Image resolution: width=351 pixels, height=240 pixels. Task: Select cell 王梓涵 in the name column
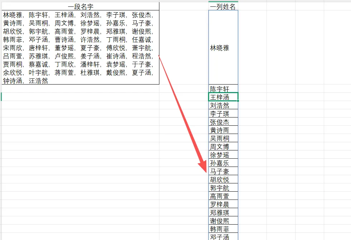point(223,97)
